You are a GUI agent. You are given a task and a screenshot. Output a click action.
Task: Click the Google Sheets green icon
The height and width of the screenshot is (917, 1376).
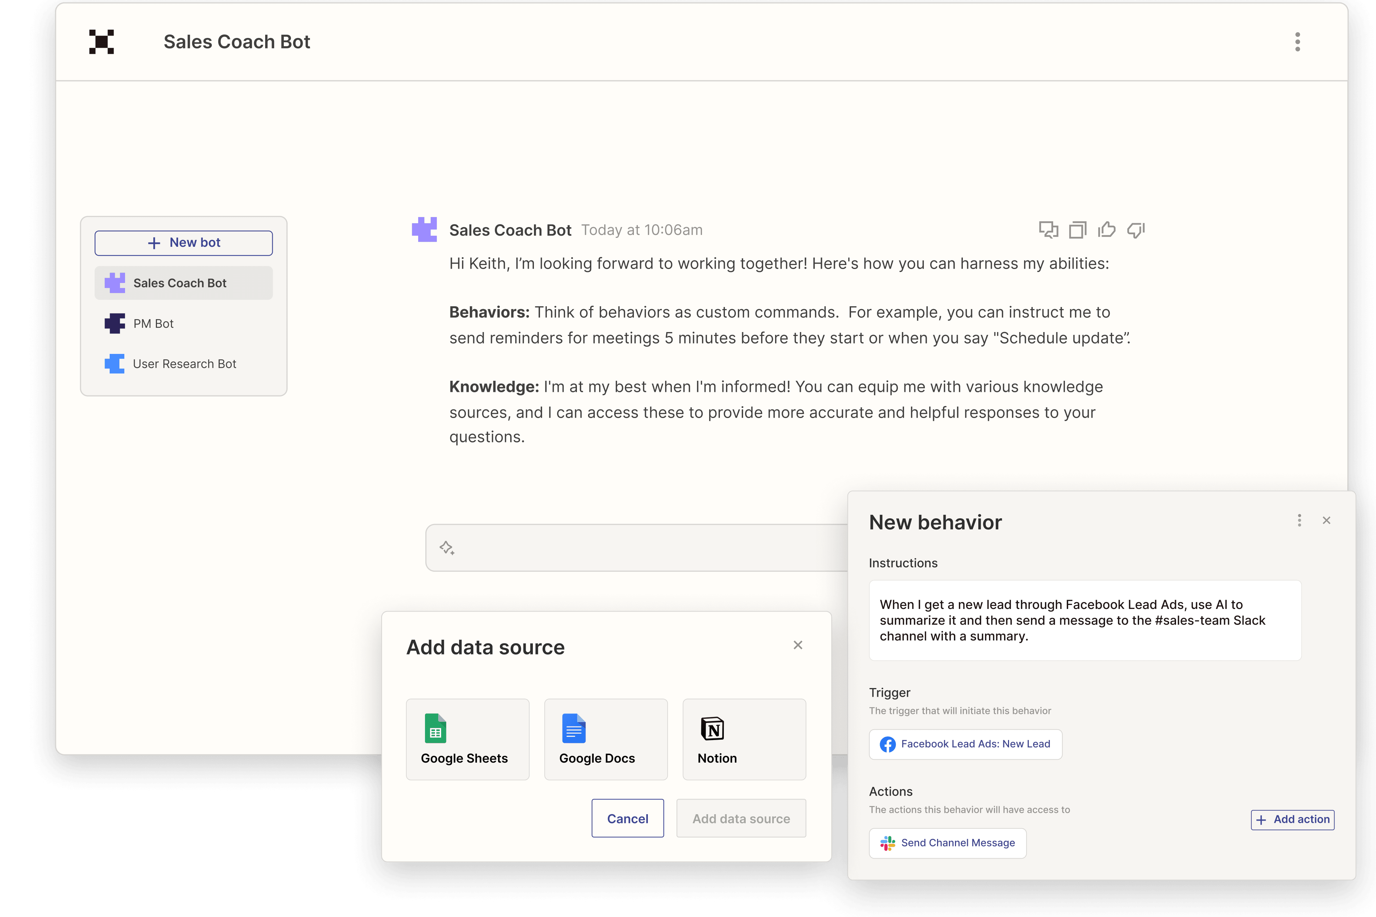click(435, 728)
